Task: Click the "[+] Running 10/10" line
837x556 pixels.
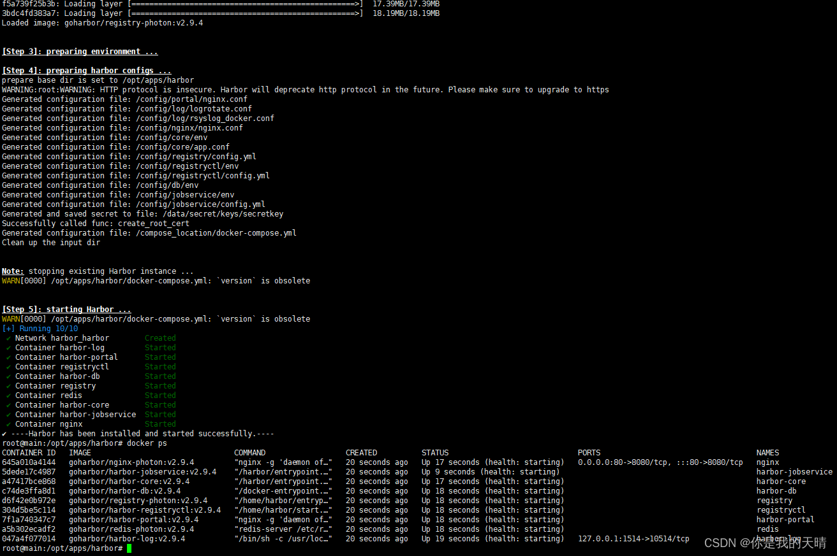Action: (40, 329)
